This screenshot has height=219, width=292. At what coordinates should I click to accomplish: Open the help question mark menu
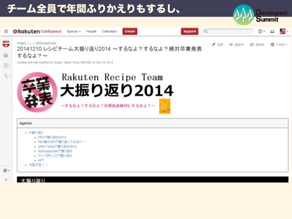pyautogui.click(x=261, y=31)
